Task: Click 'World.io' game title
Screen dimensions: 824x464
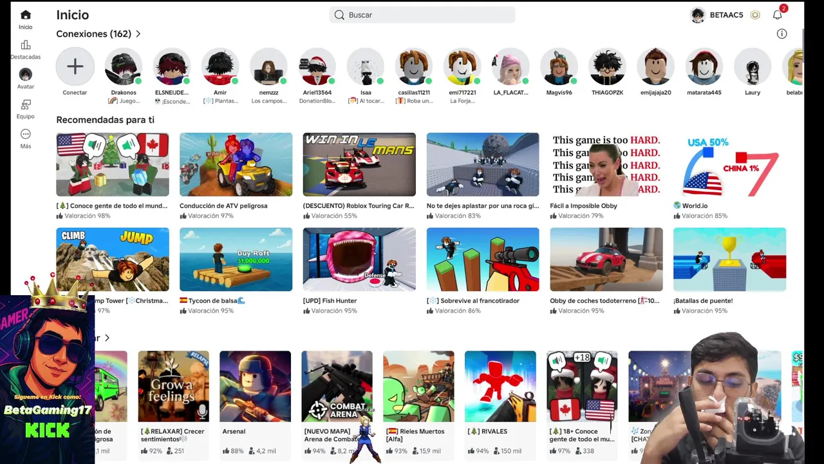Action: pos(695,206)
